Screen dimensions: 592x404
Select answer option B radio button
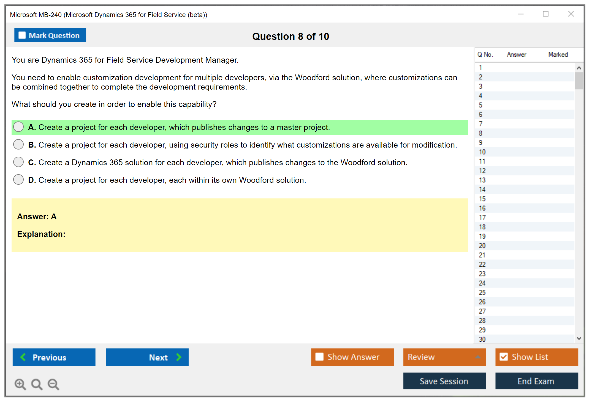pos(18,144)
